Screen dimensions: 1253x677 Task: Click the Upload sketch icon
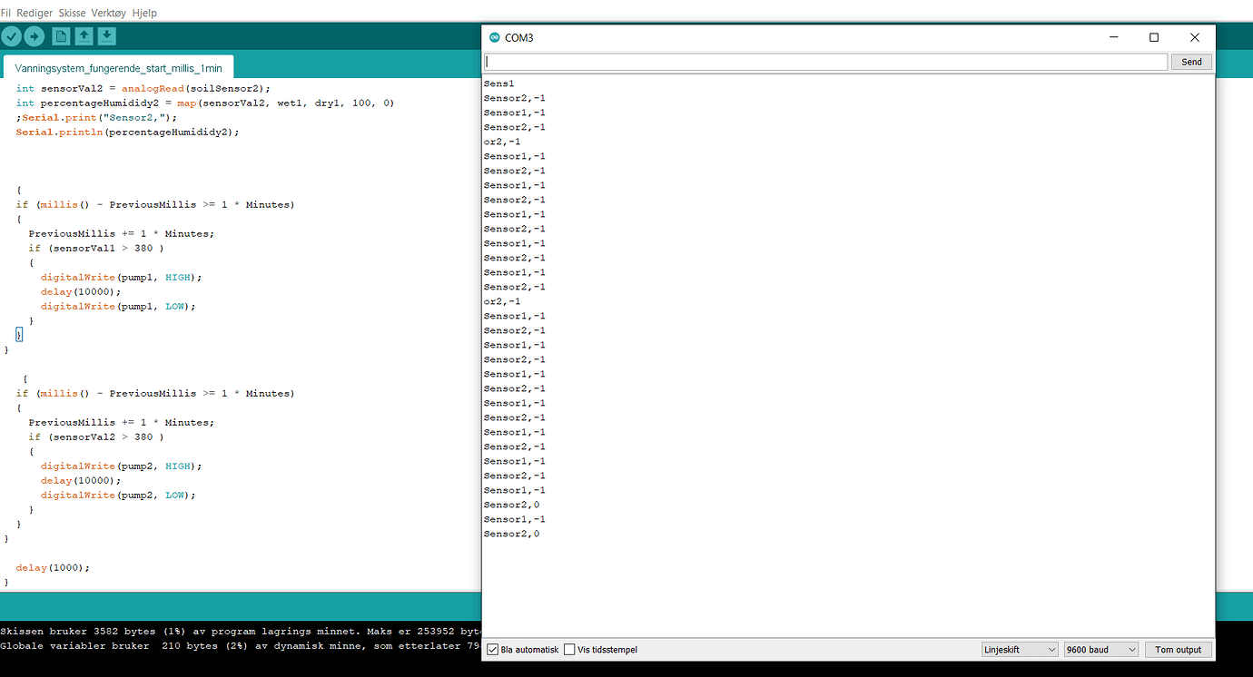point(35,36)
